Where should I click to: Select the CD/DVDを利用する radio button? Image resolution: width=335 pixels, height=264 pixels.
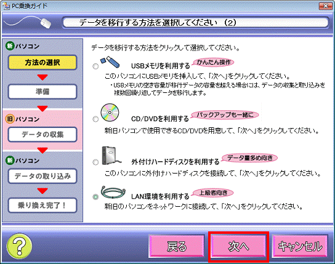click(95, 119)
